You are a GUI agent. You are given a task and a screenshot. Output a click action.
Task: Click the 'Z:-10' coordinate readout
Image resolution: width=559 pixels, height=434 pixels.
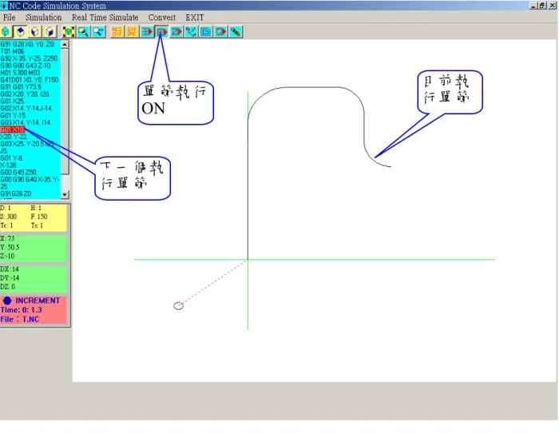click(x=7, y=257)
